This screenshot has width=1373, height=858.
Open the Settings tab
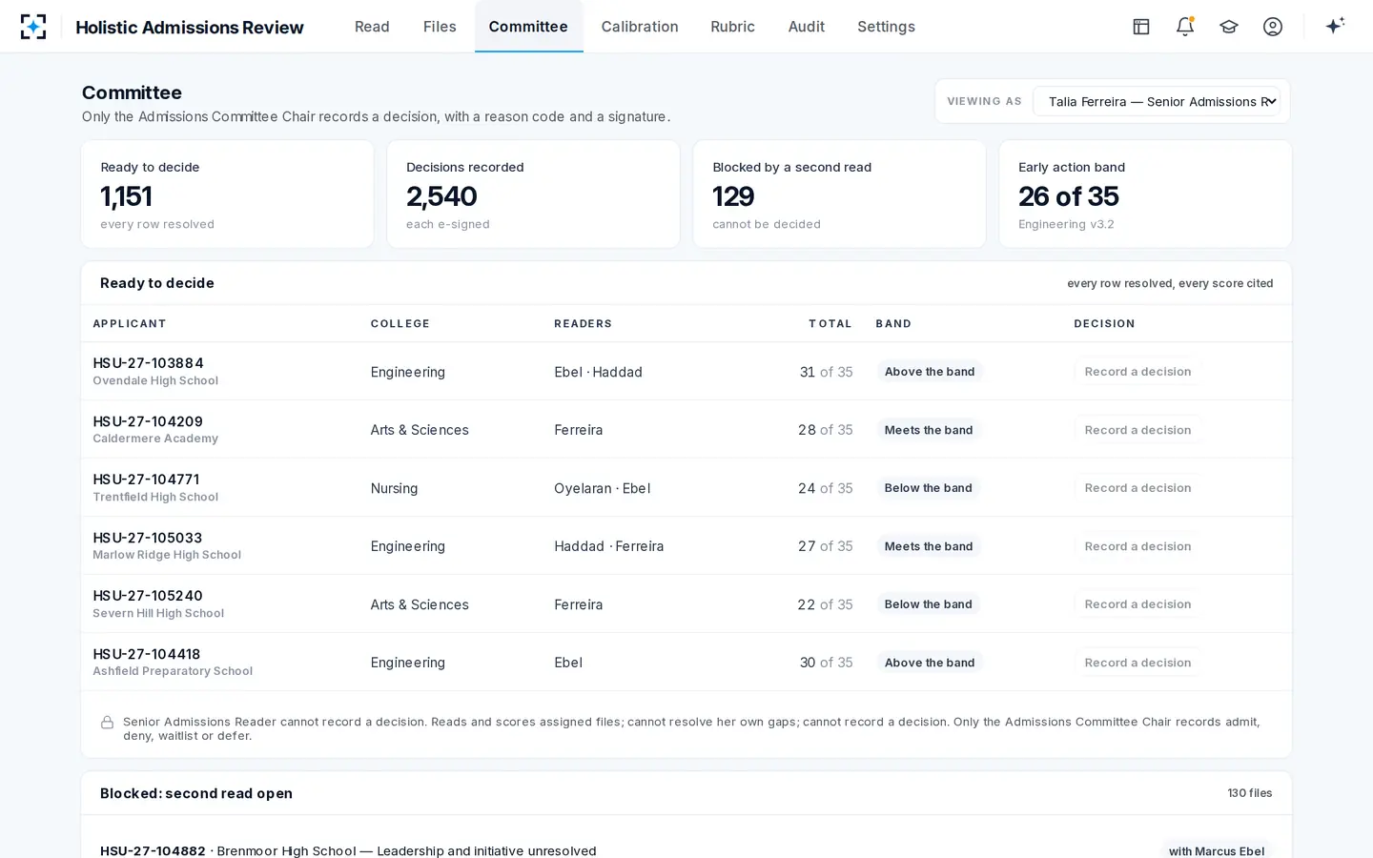click(x=886, y=27)
